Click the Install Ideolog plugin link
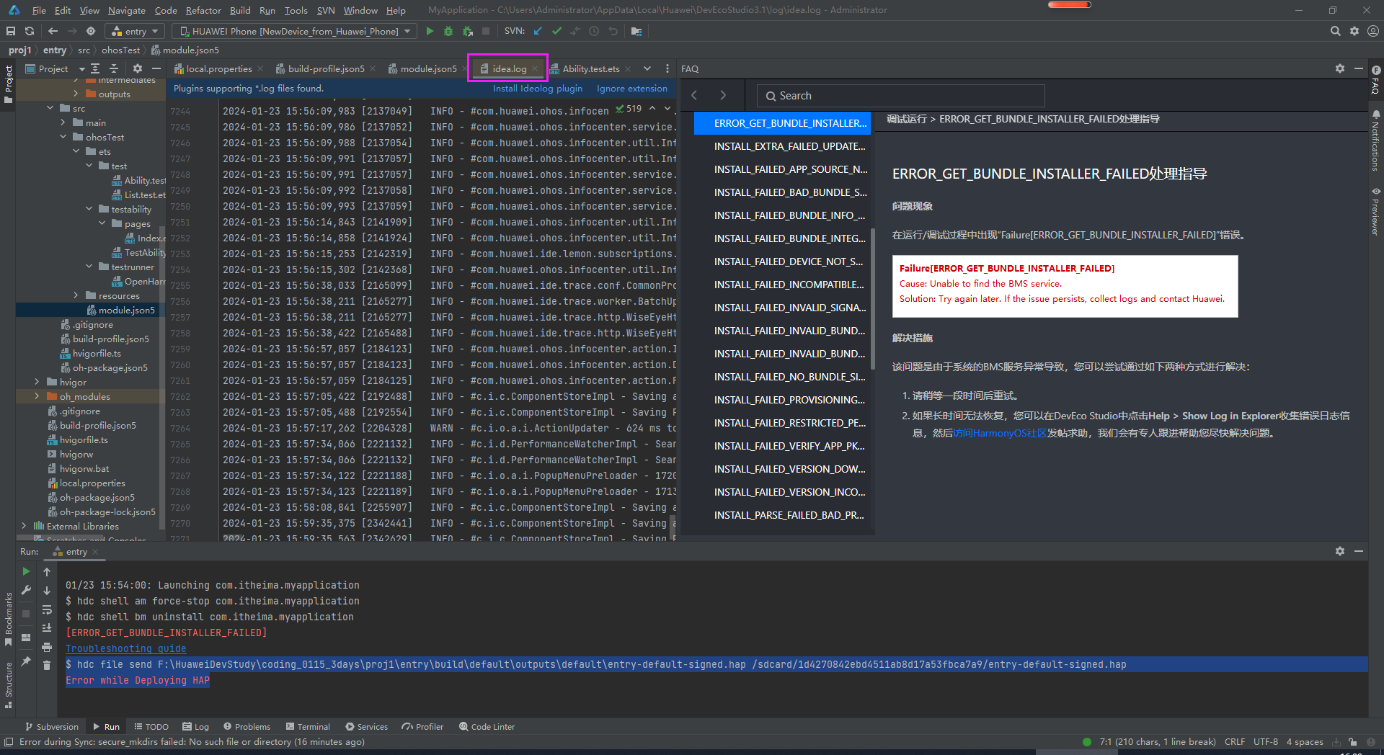The width and height of the screenshot is (1384, 755). (x=538, y=89)
